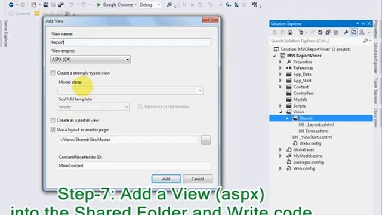
Task: Open the Debug configuration dropdown
Action: [150, 5]
